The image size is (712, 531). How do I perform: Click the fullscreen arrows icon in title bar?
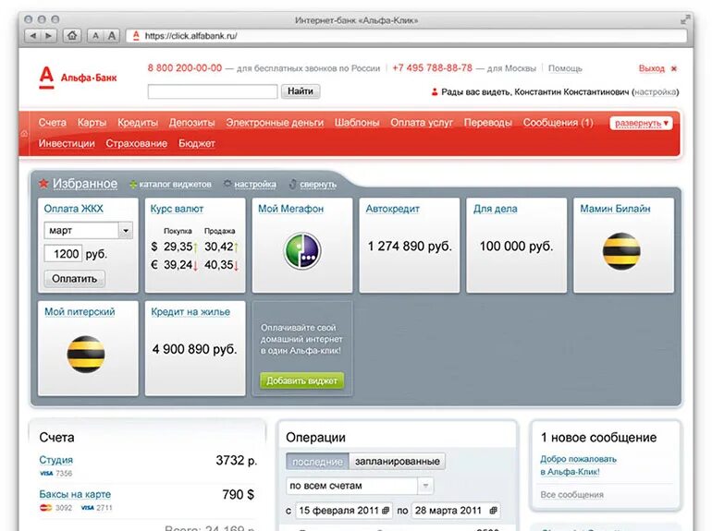(x=685, y=19)
